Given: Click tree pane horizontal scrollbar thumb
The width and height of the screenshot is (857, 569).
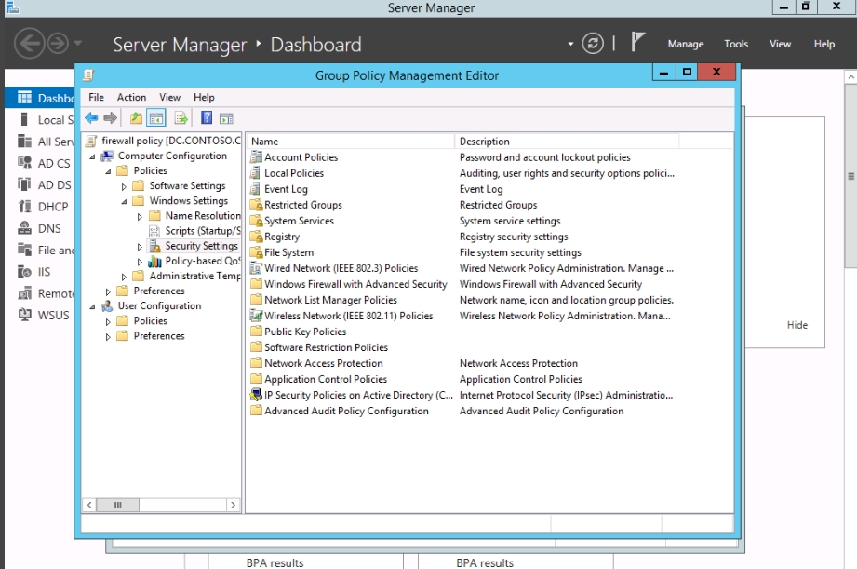Looking at the screenshot, I should pos(117,505).
